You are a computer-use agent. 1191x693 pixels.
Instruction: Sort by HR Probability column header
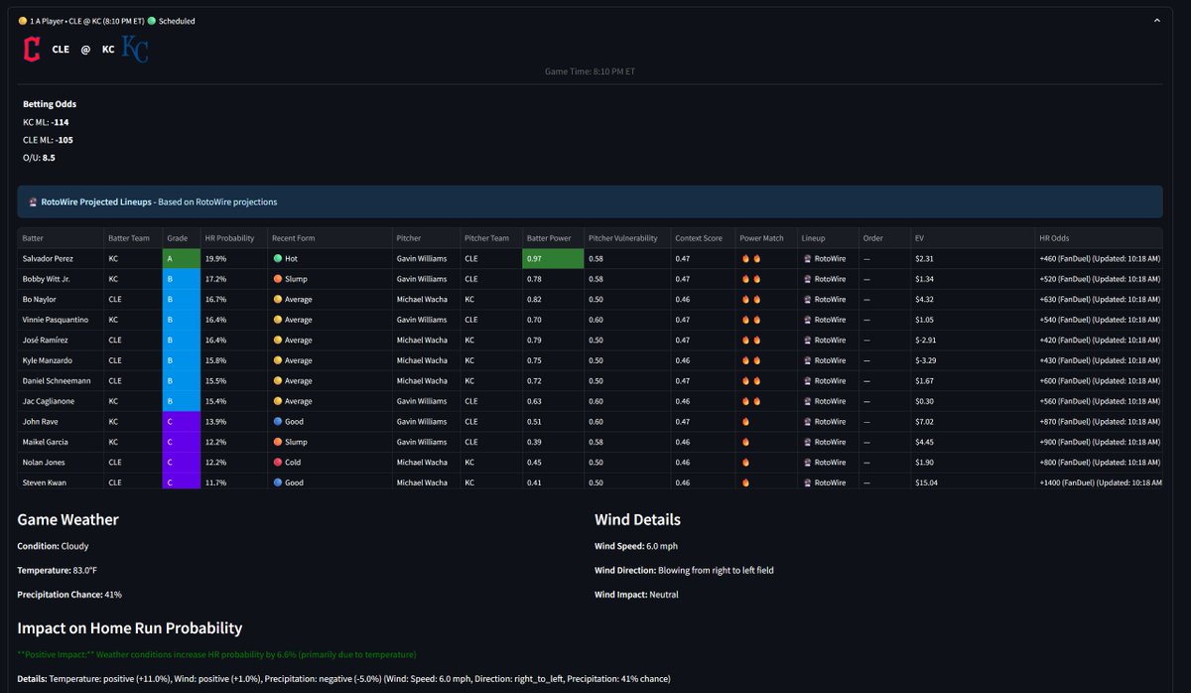pos(233,238)
